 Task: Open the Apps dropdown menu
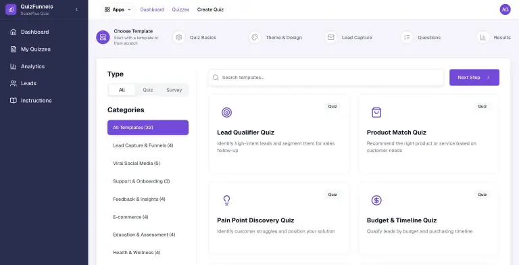pos(118,9)
